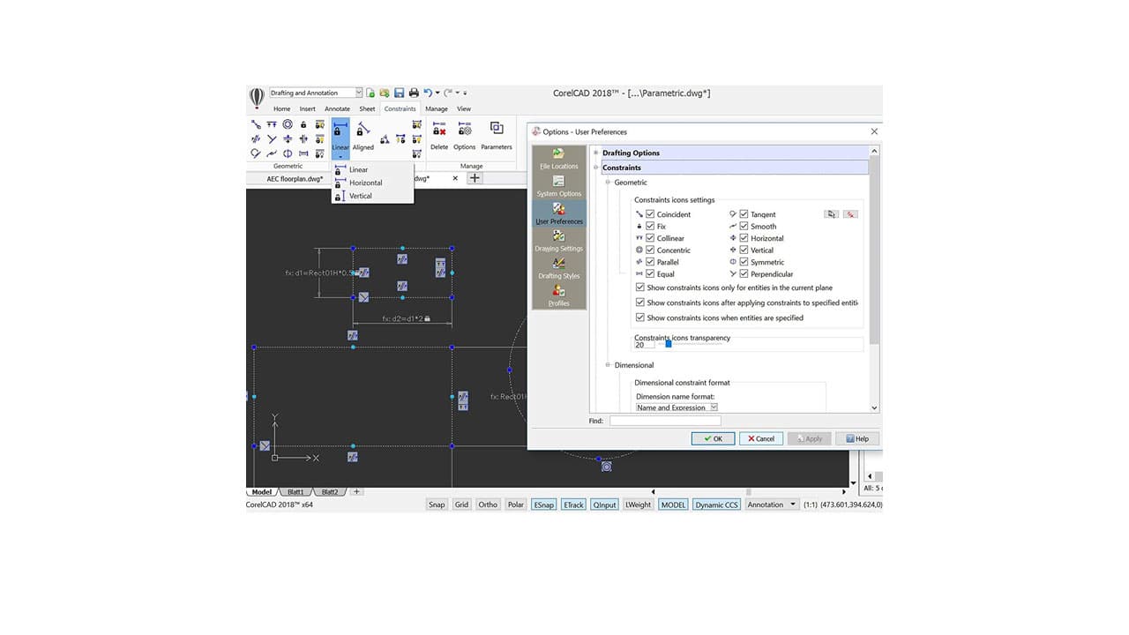Uncheck the Coincident constraint icon checkbox

coord(650,213)
